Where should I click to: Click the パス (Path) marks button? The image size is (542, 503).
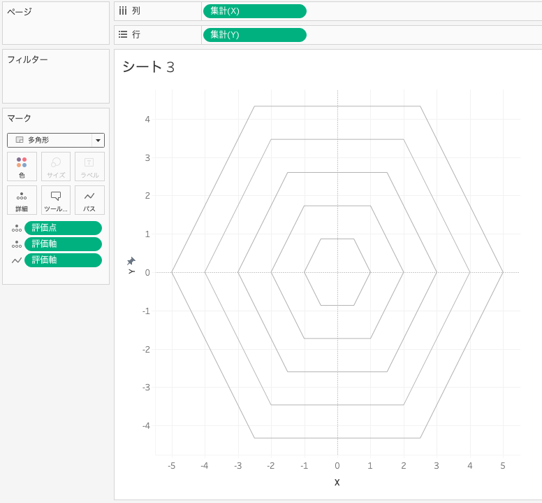[89, 200]
